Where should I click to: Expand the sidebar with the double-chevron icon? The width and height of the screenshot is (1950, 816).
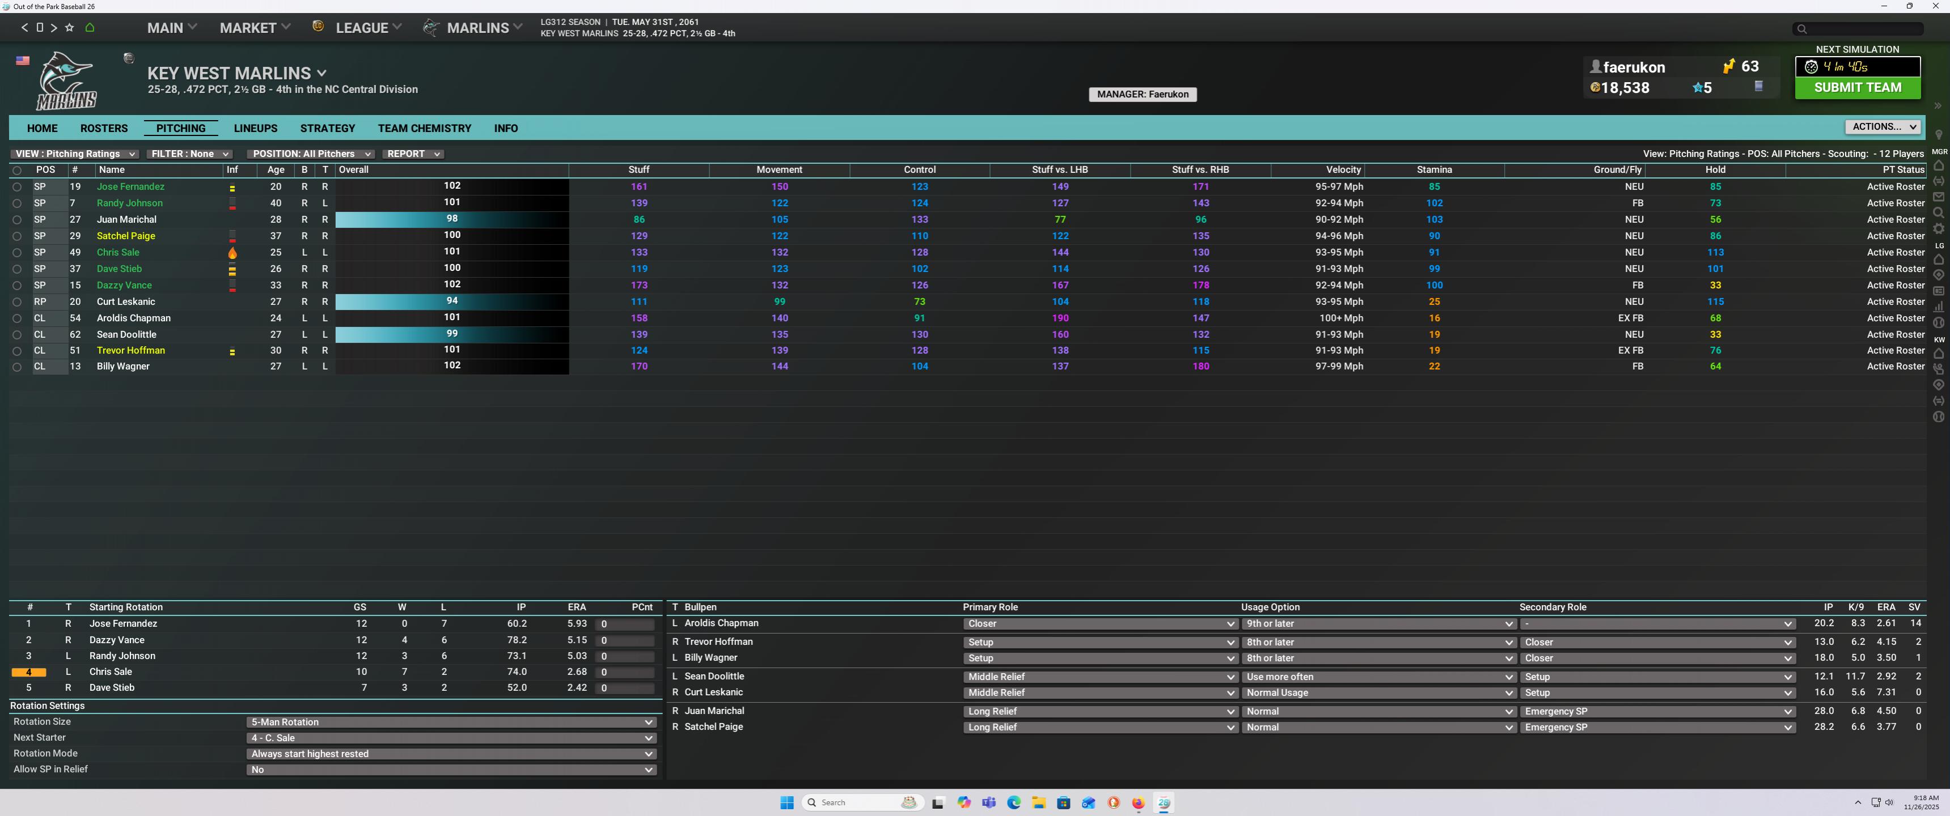[1938, 106]
